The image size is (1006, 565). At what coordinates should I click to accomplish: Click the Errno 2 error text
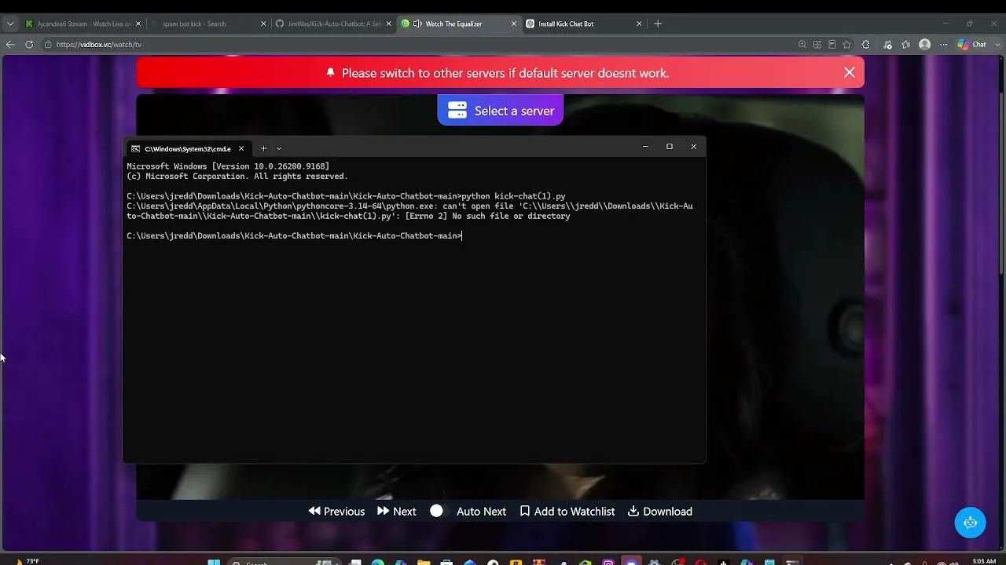pyautogui.click(x=487, y=217)
